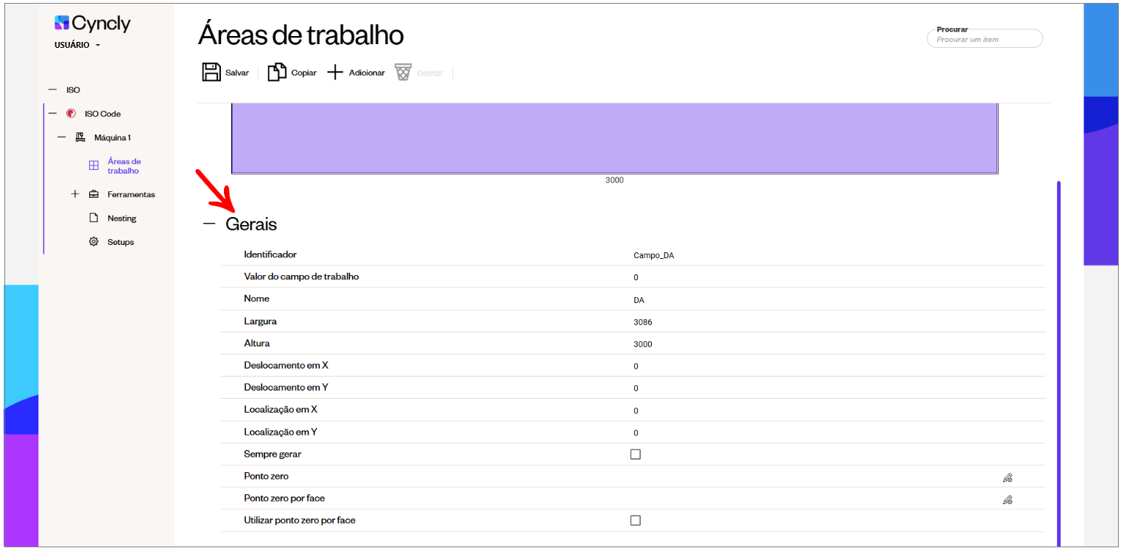Click the edit icon for Ponto zero
Image resolution: width=1121 pixels, height=548 pixels.
pyautogui.click(x=1008, y=477)
